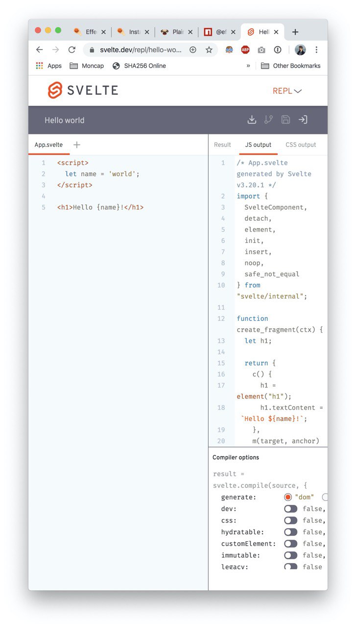Click the install plus icon in address bar
Image resolution: width=356 pixels, height=628 pixels.
[193, 50]
